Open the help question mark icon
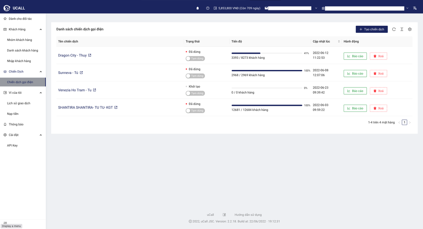 click(208, 8)
